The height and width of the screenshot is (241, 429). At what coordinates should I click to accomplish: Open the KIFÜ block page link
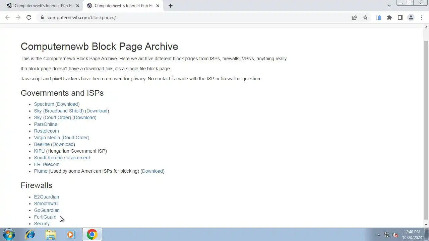click(x=39, y=151)
